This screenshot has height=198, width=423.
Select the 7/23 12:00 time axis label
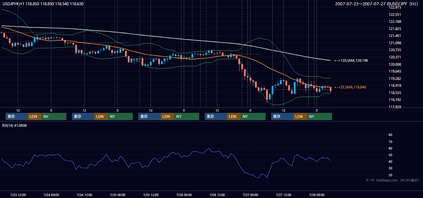tap(18, 195)
